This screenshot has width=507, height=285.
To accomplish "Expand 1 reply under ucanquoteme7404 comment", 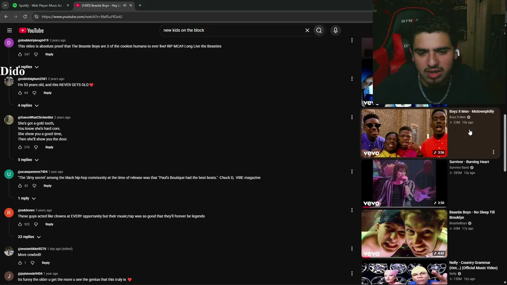I will [x=27, y=198].
